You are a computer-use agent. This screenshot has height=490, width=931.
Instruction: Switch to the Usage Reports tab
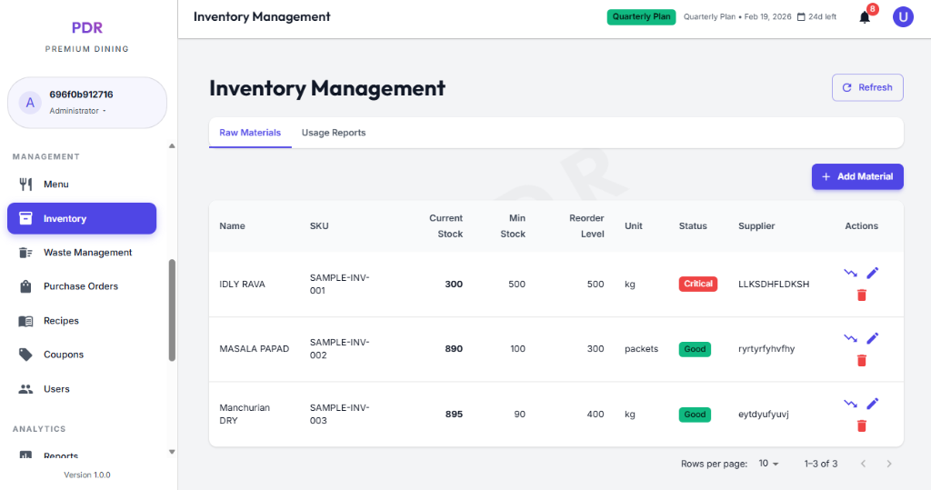click(x=334, y=133)
